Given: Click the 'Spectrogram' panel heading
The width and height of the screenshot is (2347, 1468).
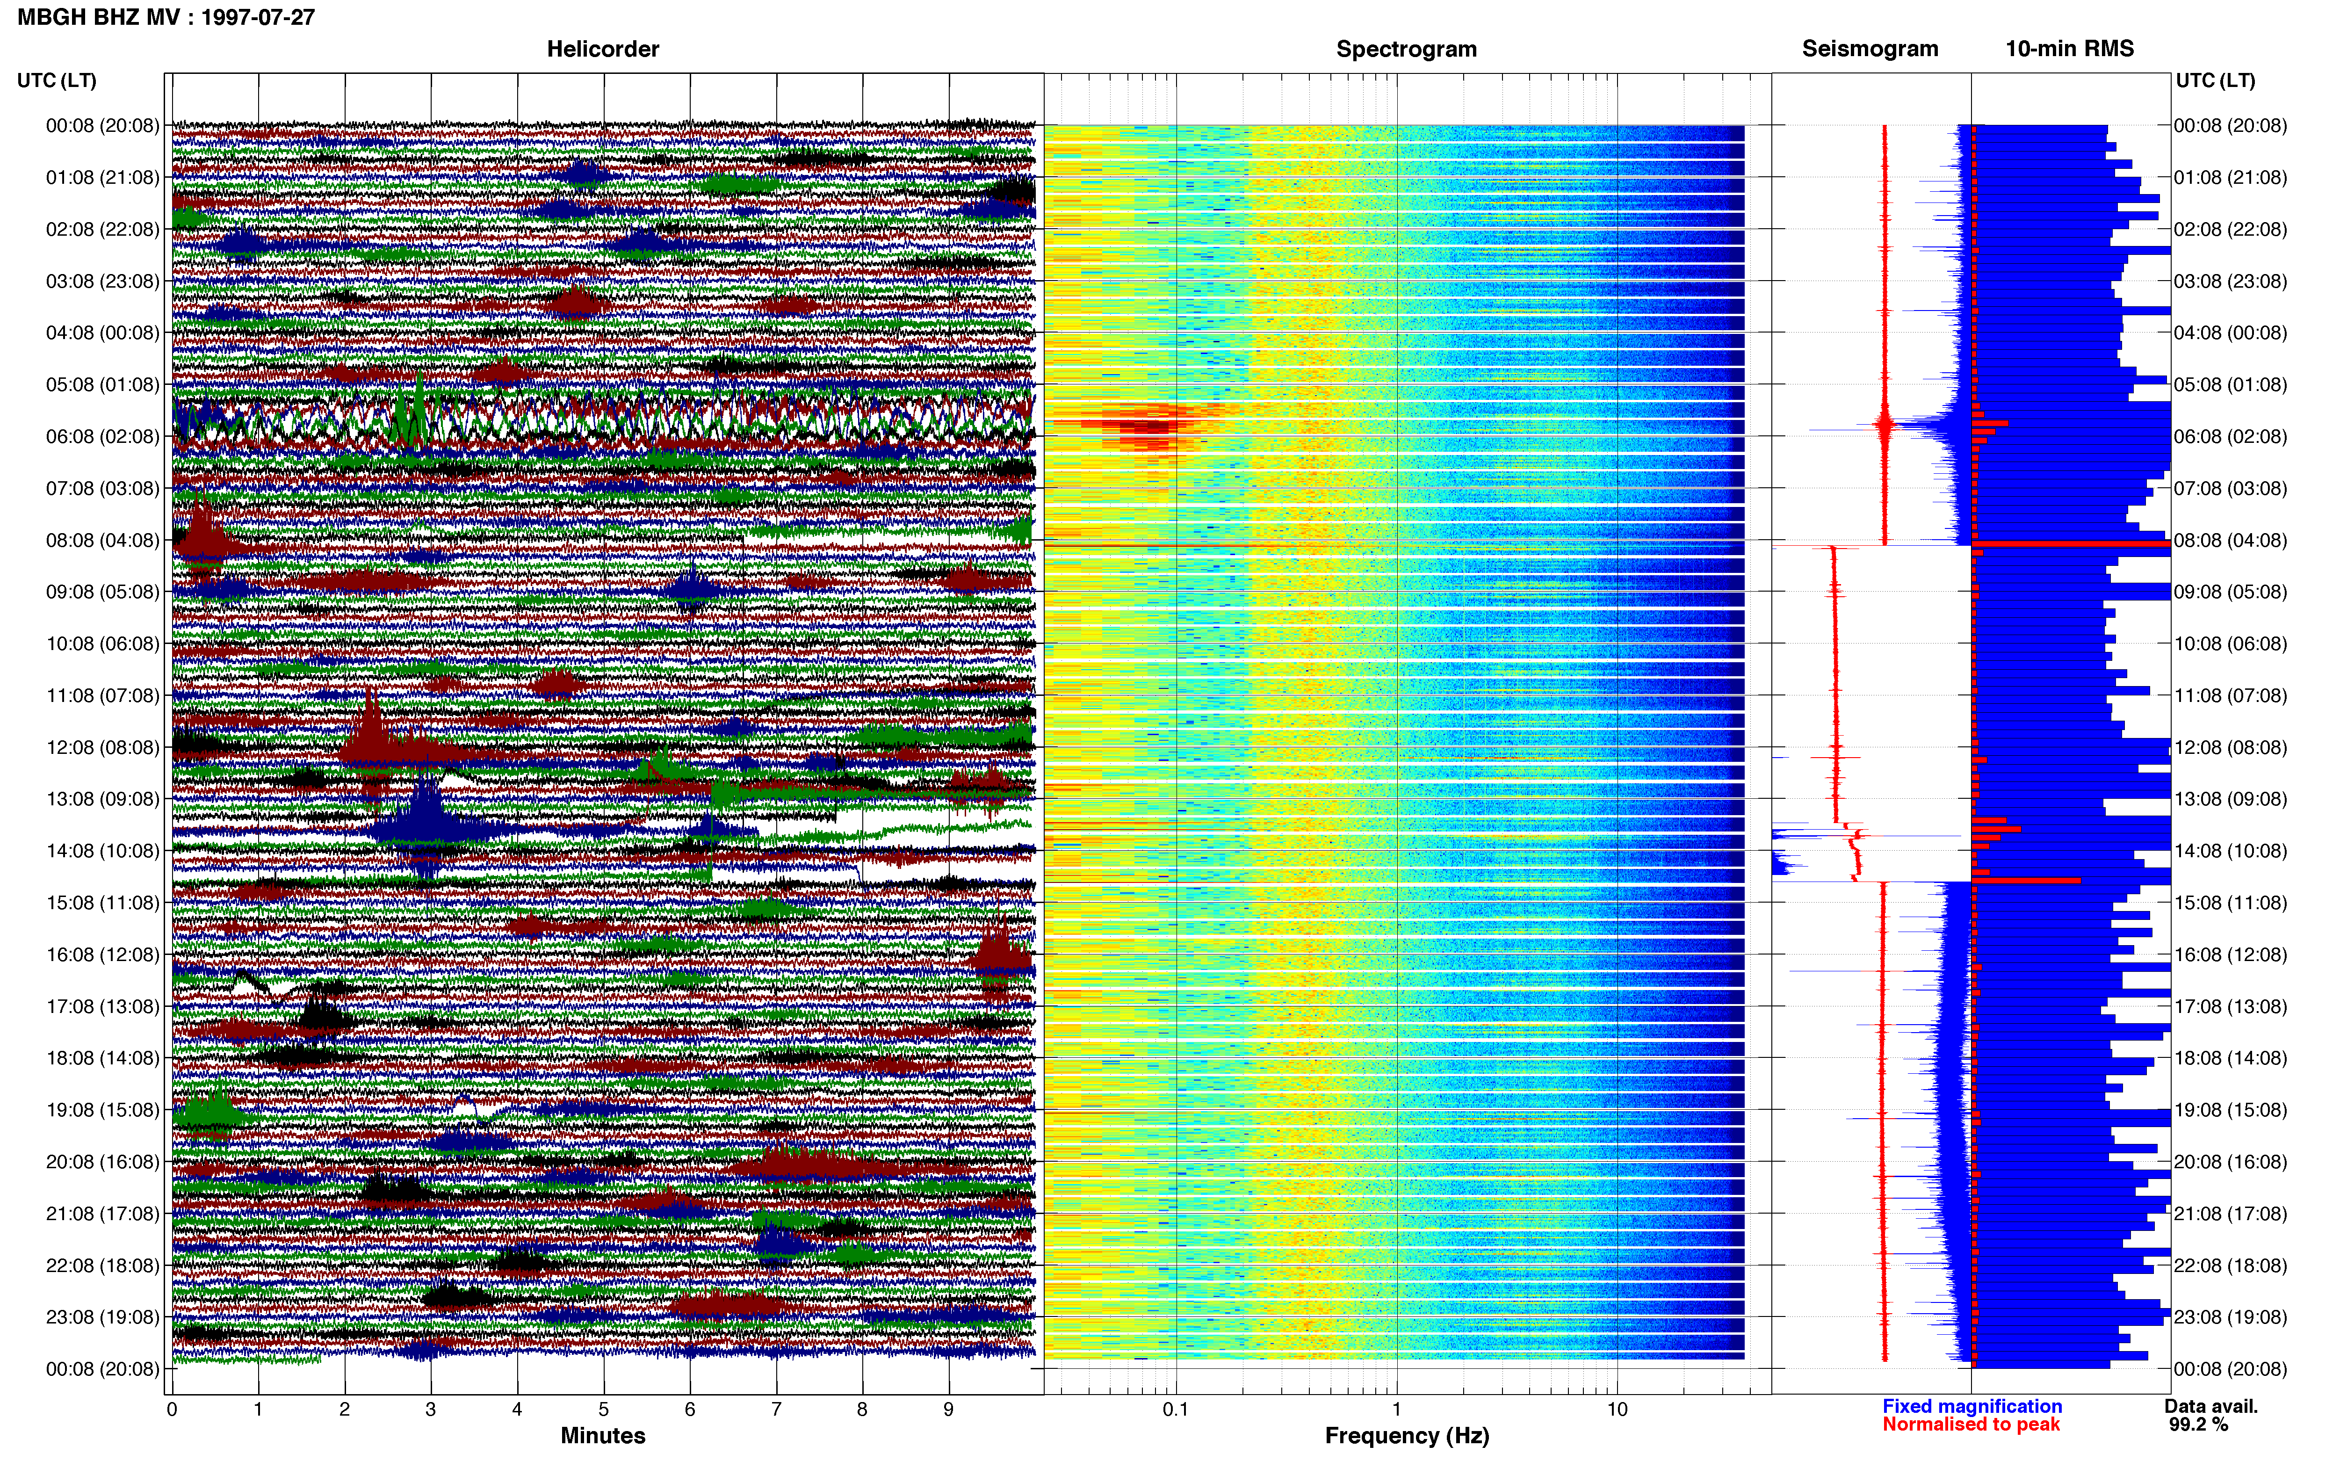Looking at the screenshot, I should pyautogui.click(x=1407, y=50).
